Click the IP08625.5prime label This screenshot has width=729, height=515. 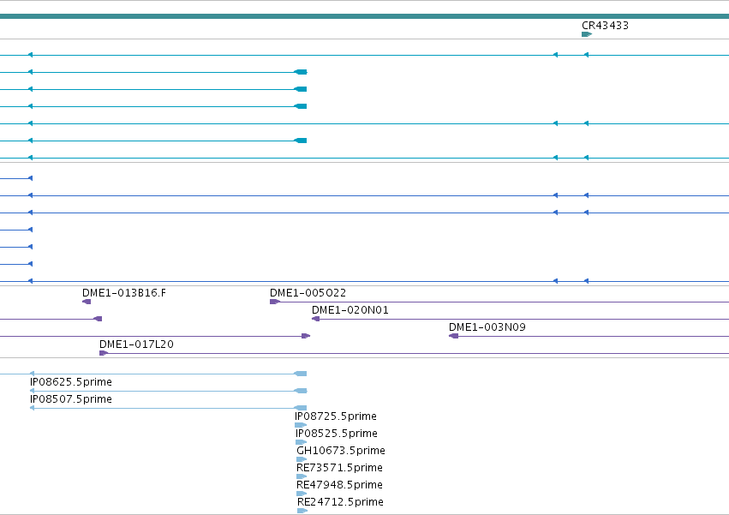coord(70,382)
